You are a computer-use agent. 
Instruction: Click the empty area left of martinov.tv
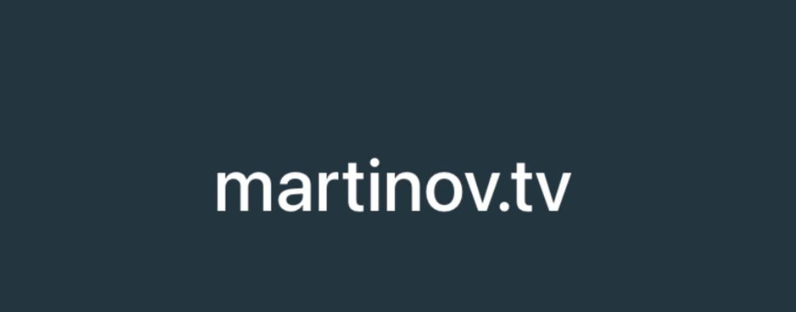coord(106,187)
